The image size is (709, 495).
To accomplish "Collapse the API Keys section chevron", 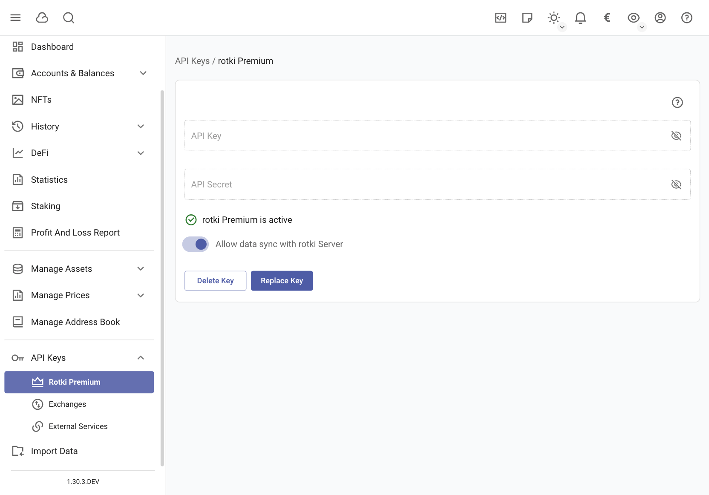I will coord(141,358).
